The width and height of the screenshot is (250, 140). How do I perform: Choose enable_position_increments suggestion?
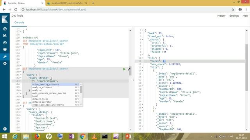coord(55,105)
